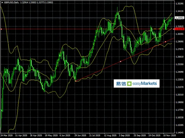185x138 pixels.
Task: Select the trendline middle anchor near 3 Sep
Action: coord(121,62)
